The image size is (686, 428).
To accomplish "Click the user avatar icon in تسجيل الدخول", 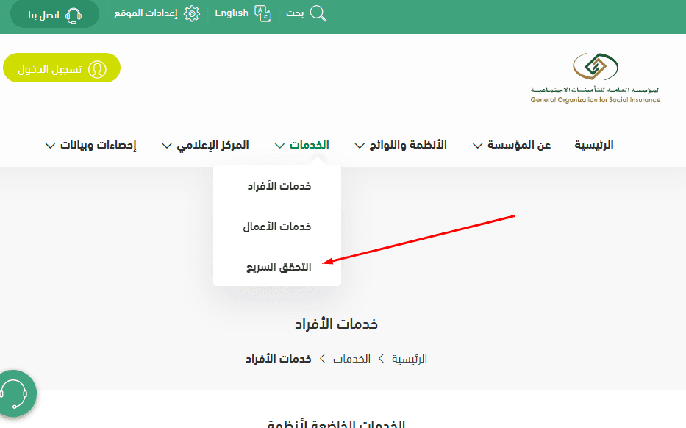I will click(97, 69).
